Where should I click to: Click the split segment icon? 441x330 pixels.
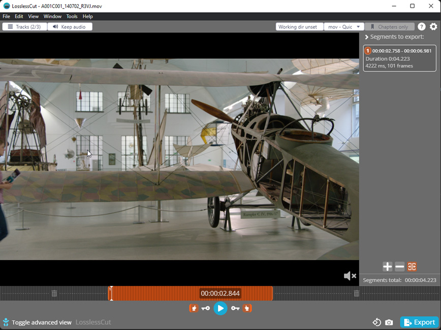412,267
